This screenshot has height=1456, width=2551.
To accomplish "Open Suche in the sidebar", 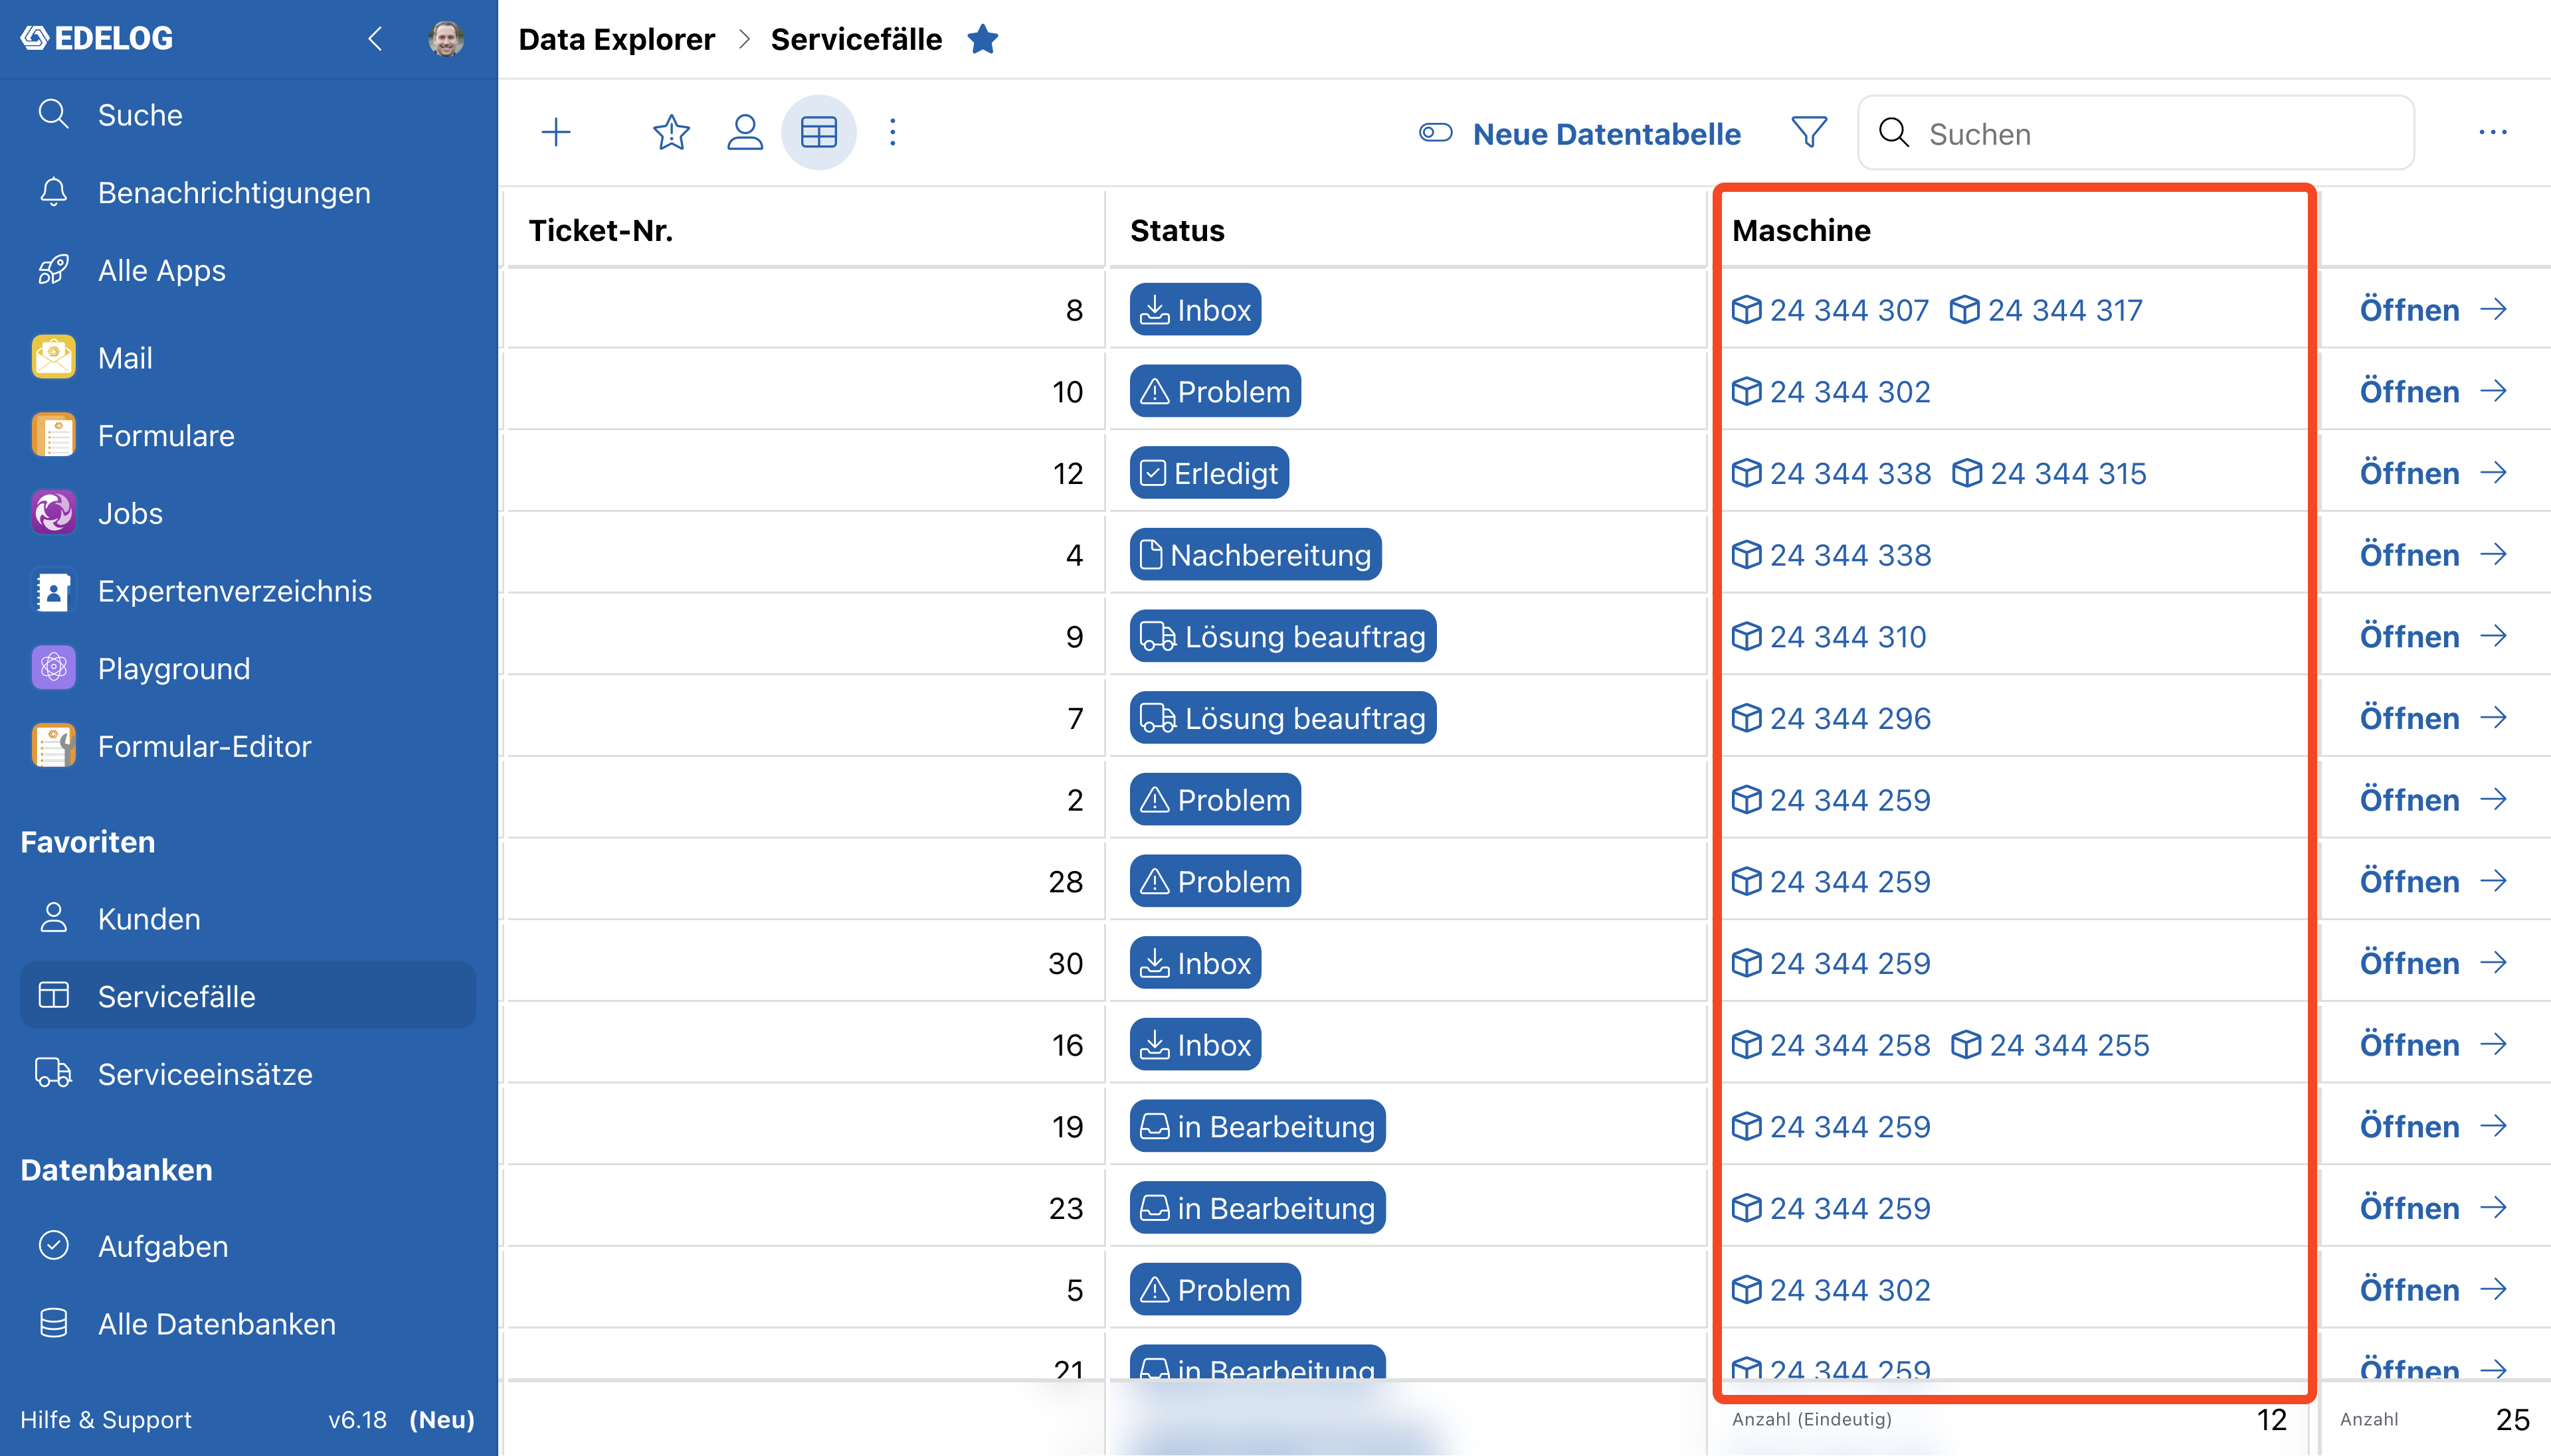I will click(x=248, y=115).
